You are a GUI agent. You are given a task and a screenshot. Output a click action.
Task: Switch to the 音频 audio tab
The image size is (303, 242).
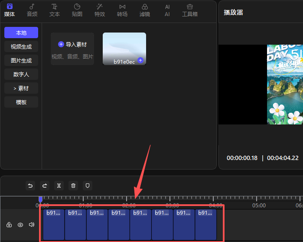click(32, 10)
